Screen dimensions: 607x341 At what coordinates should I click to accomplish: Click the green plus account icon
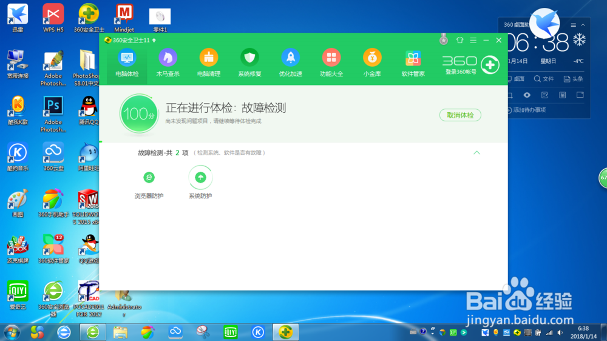[x=490, y=65]
